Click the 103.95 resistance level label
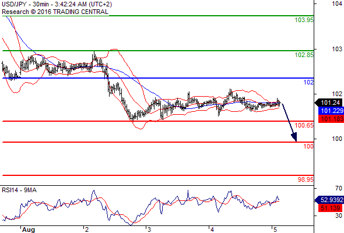The width and height of the screenshot is (344, 233). click(304, 20)
